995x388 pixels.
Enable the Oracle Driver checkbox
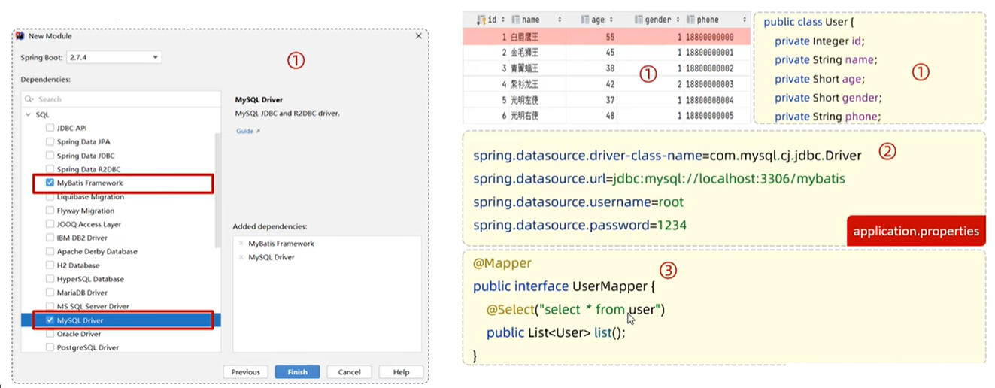(x=50, y=334)
